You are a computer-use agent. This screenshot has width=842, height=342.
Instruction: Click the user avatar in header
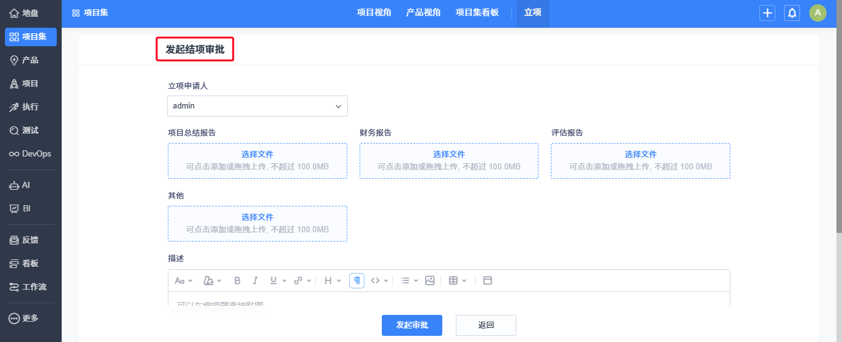coord(817,13)
